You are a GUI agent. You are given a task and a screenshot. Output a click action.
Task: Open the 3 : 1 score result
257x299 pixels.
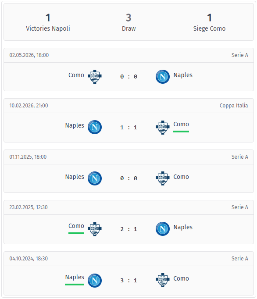(128, 280)
